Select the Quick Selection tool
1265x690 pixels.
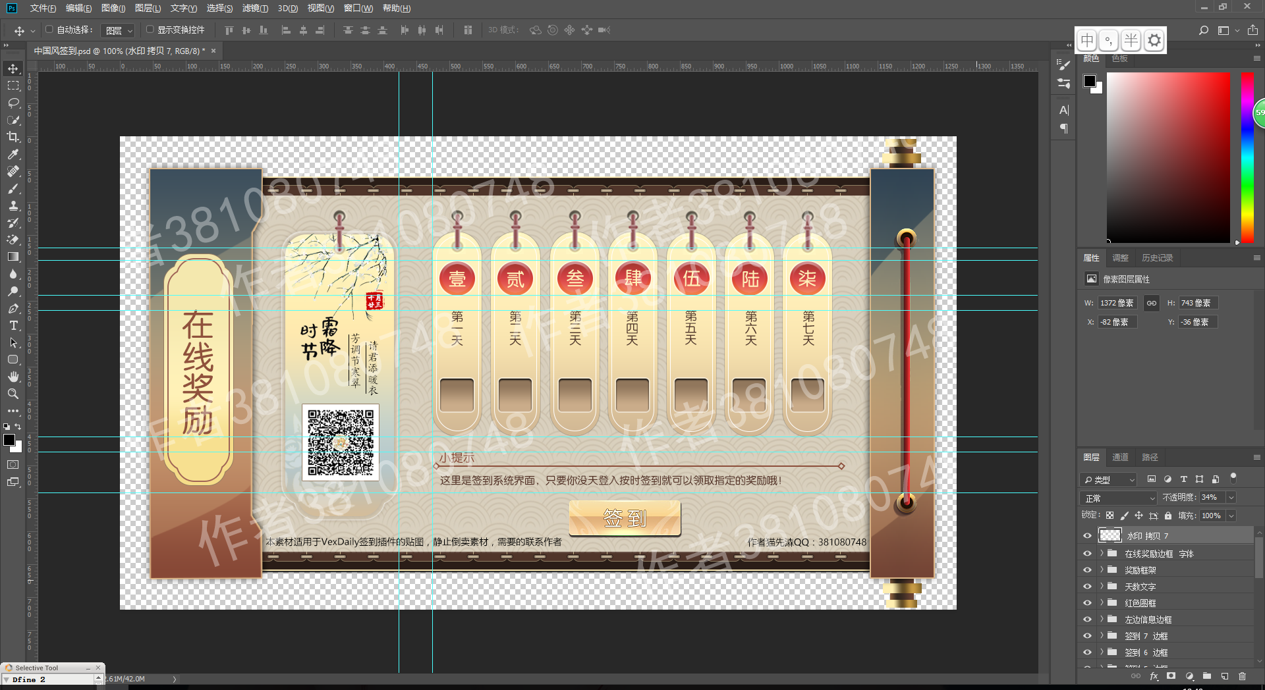13,120
